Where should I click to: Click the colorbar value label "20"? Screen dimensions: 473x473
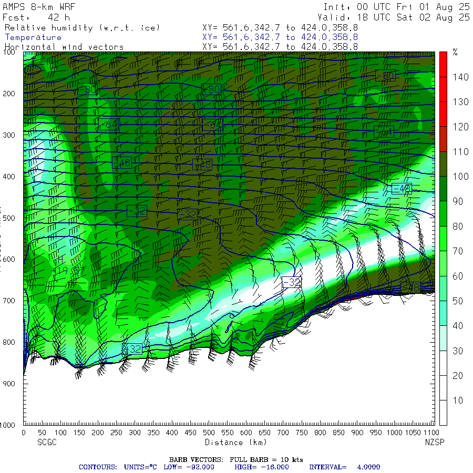pyautogui.click(x=458, y=376)
